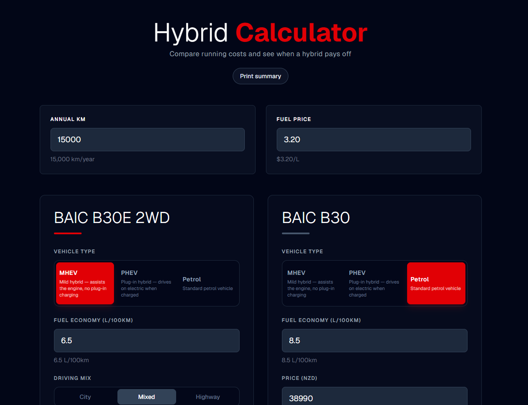
Task: Select PHEV type for BAIC B30
Action: (375, 283)
